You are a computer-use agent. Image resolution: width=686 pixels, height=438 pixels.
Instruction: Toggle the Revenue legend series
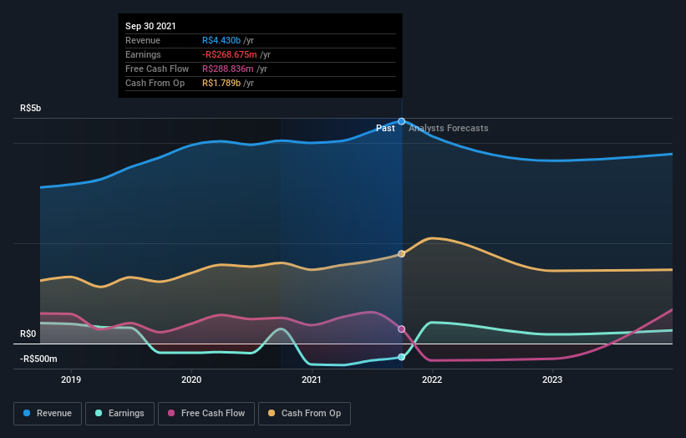48,414
